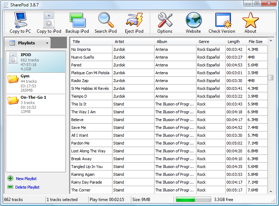Click the Check Version icon
The image size is (279, 206).
pos(223,20)
